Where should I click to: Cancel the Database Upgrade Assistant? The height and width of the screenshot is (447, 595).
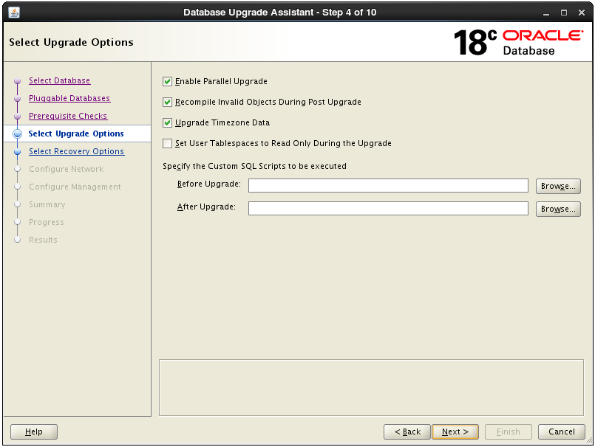pos(562,432)
